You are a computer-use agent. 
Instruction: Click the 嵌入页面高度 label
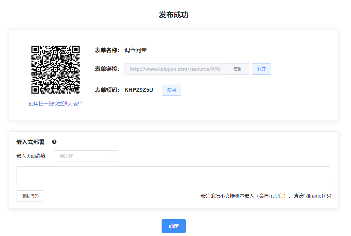click(31, 156)
